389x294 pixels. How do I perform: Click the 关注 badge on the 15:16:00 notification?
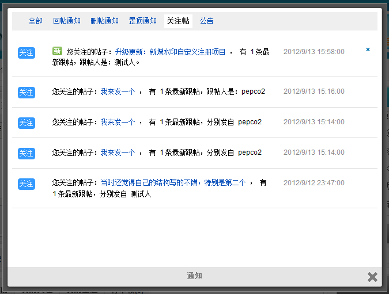click(x=27, y=93)
